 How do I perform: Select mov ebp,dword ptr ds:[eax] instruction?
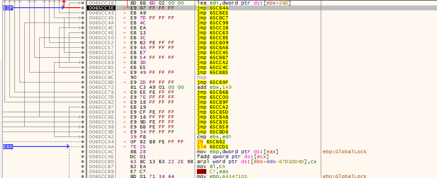coord(237,151)
